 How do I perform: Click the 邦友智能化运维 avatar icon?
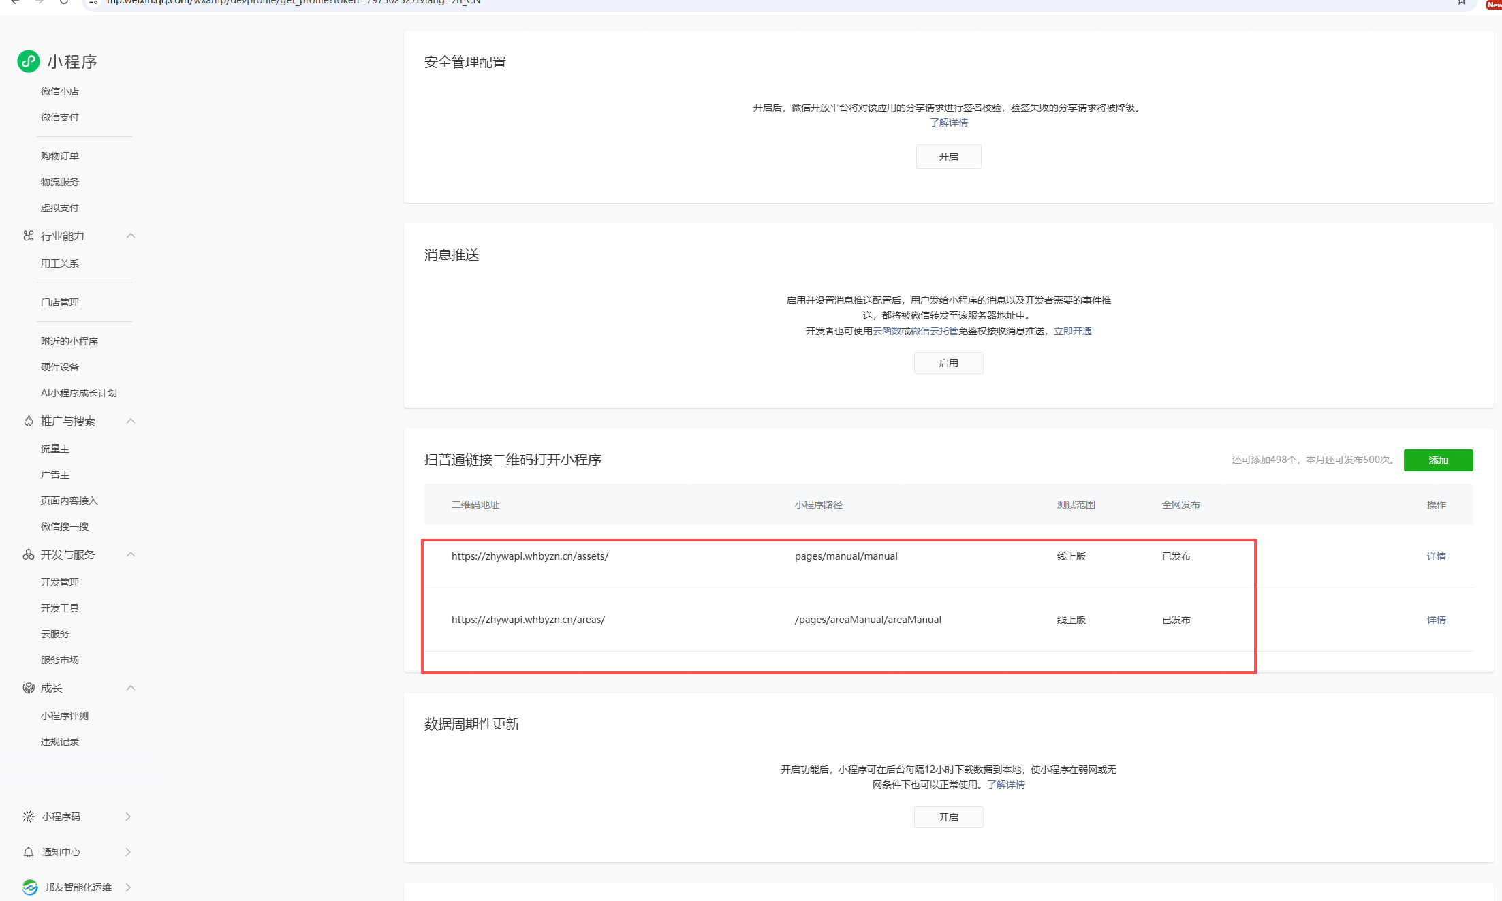29,887
